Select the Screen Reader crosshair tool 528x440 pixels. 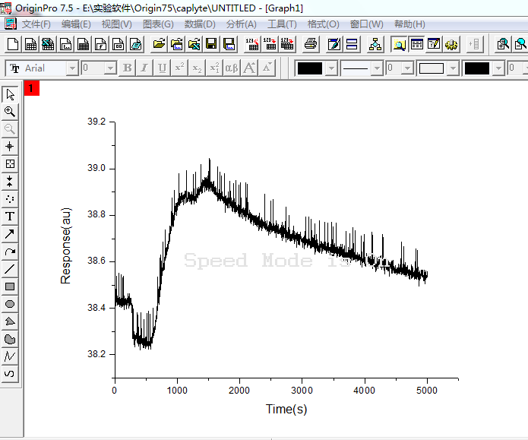pos(10,146)
